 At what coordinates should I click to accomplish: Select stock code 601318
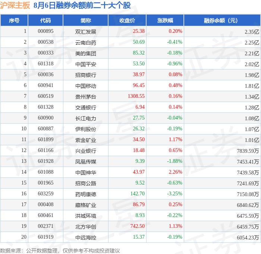tap(45, 64)
